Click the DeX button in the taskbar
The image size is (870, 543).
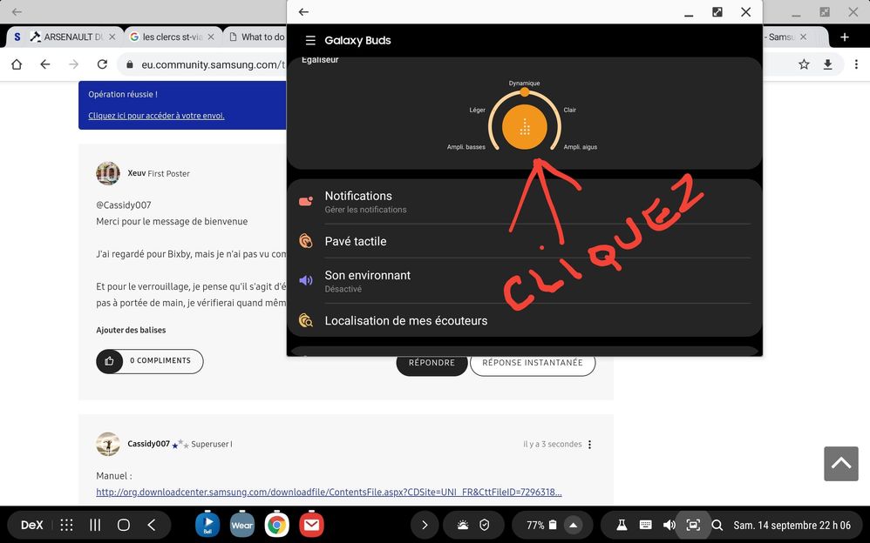(x=31, y=526)
